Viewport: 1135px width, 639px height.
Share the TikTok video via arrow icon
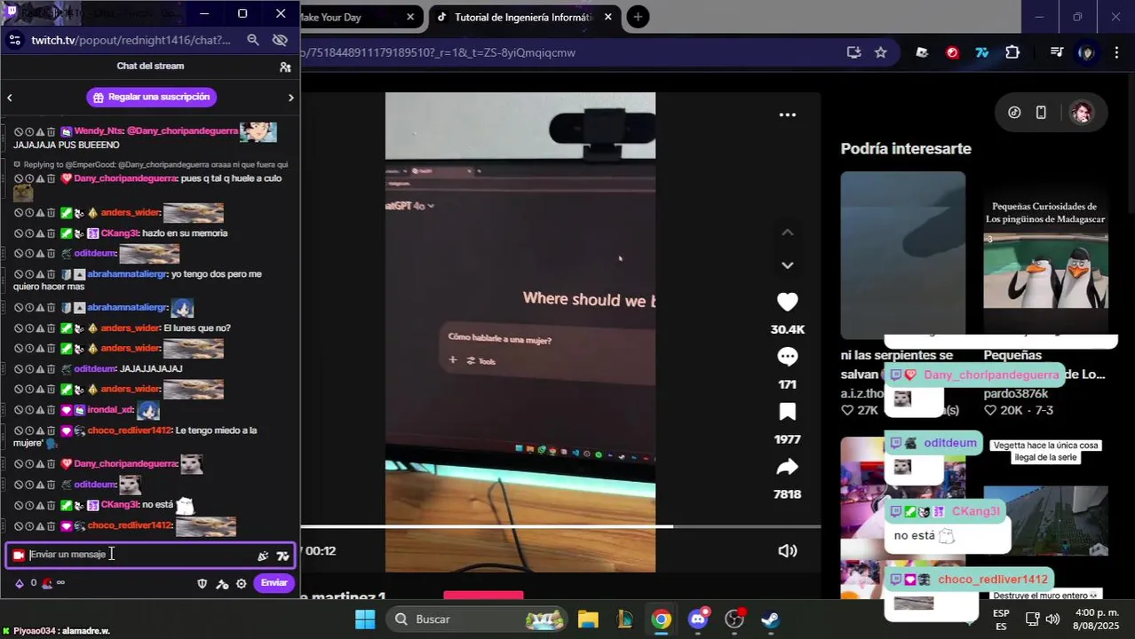click(787, 467)
